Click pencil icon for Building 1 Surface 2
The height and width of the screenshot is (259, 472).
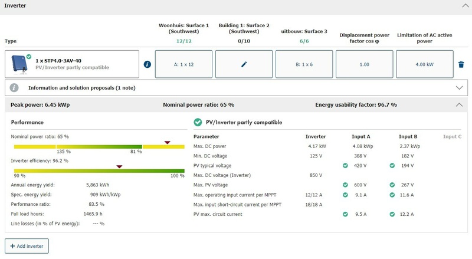tap(244, 64)
